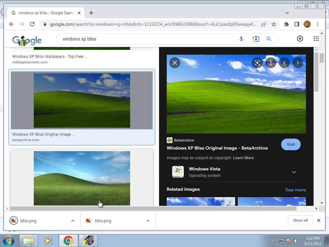Open the Chrome side panel
The width and height of the screenshot is (329, 247).
pyautogui.click(x=297, y=24)
